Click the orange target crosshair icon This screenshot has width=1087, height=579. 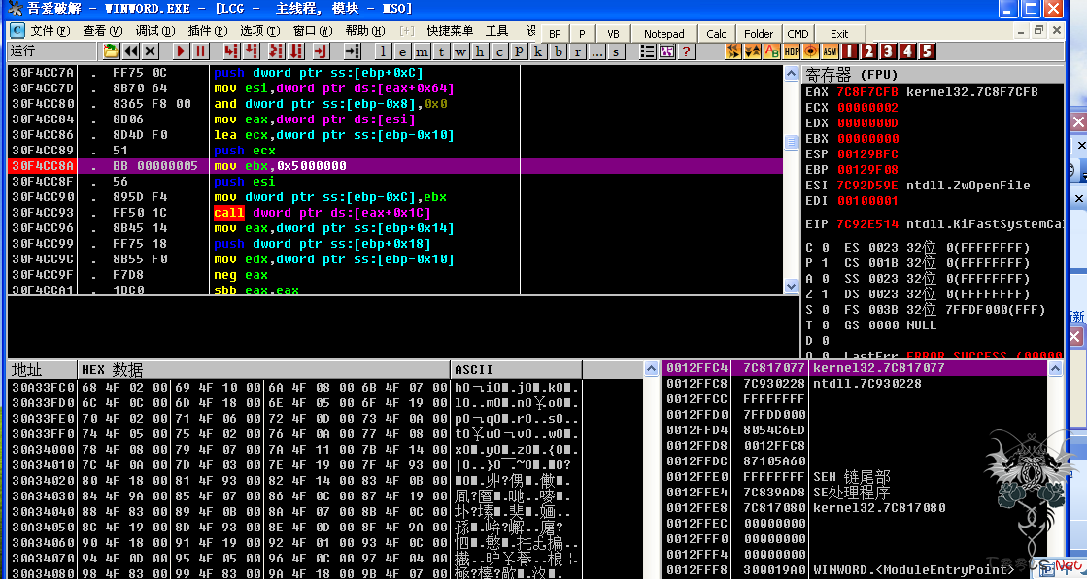[811, 51]
